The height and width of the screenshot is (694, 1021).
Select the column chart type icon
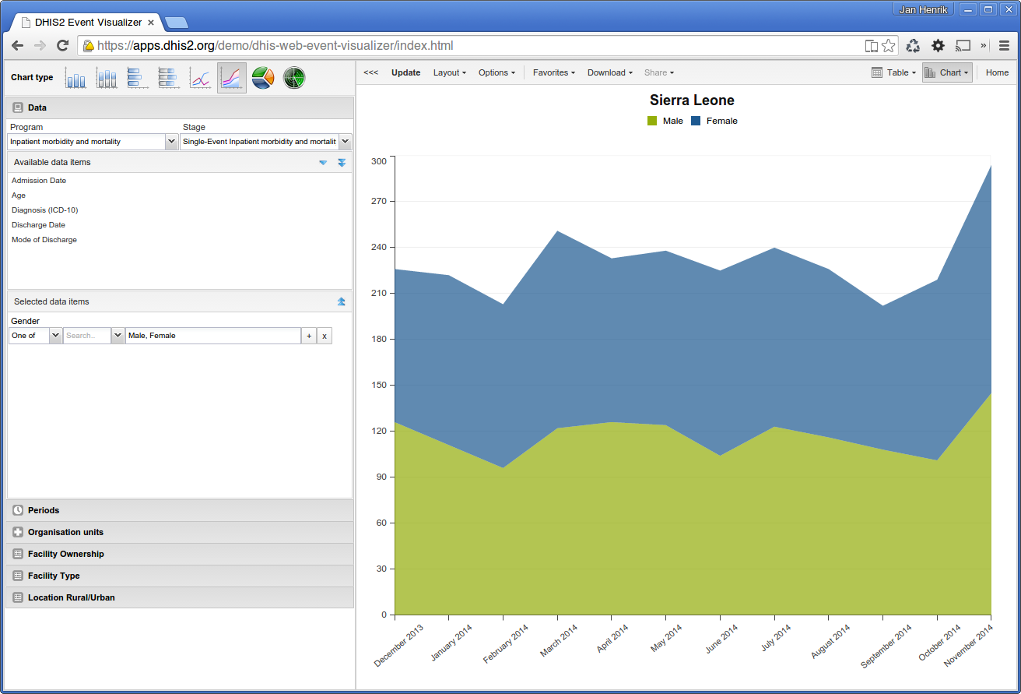pos(76,78)
